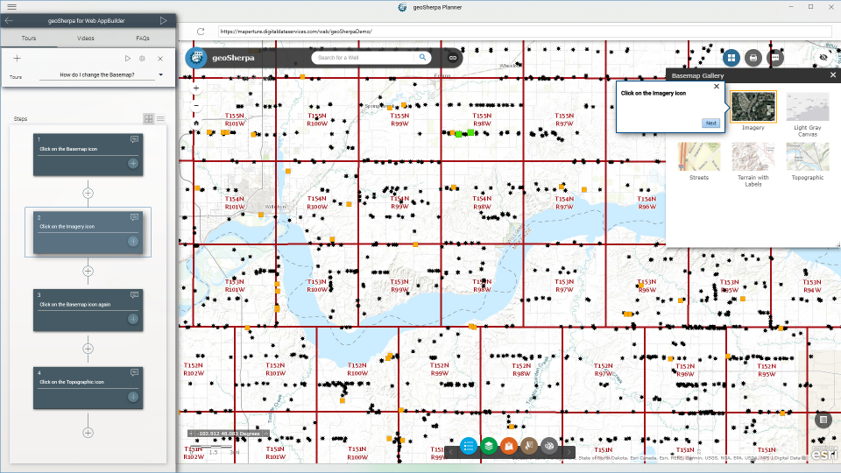Switch to the Videos tab
841x473 pixels.
pyautogui.click(x=86, y=39)
